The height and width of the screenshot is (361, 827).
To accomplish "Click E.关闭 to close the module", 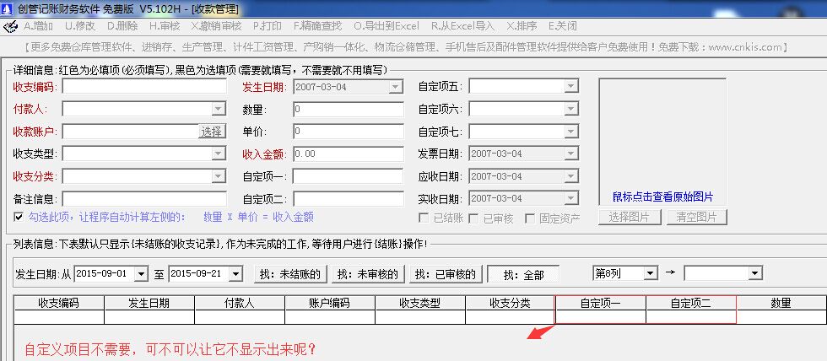I will tap(562, 25).
